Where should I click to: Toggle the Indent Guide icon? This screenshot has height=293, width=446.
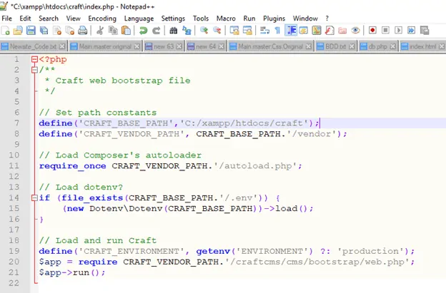point(291,31)
